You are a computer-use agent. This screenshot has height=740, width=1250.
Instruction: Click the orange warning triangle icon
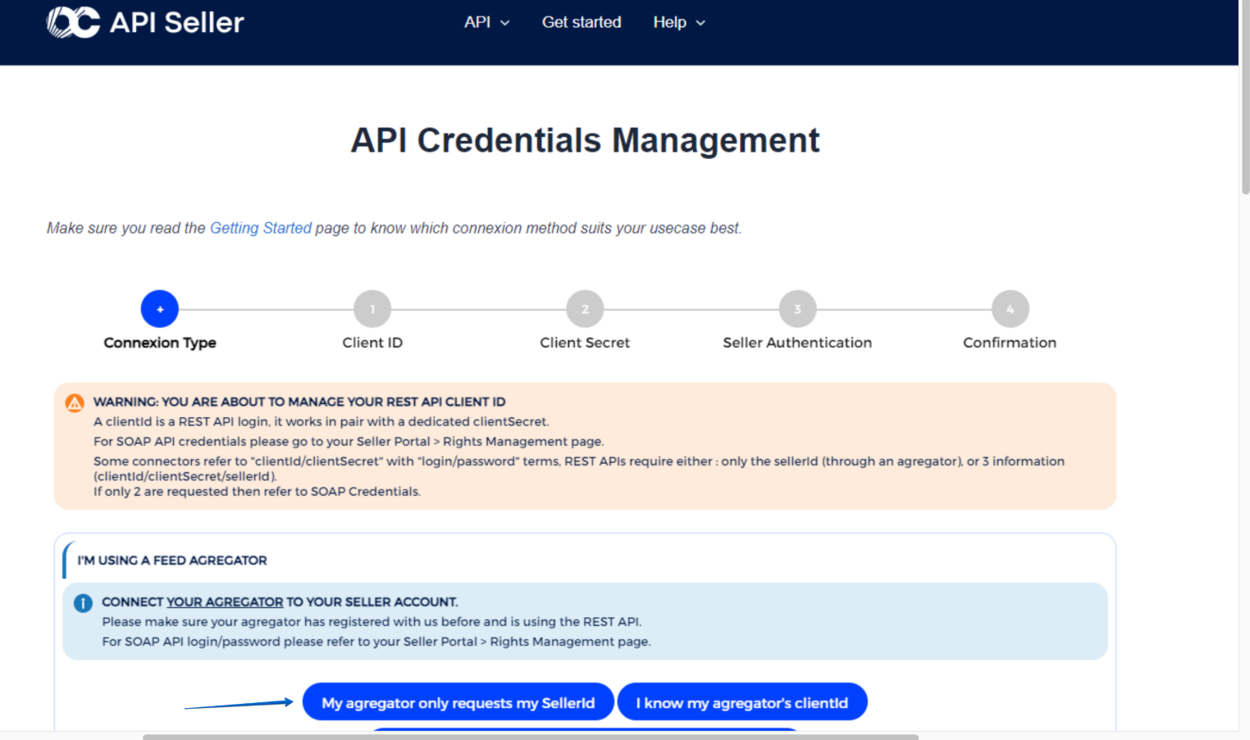tap(75, 402)
